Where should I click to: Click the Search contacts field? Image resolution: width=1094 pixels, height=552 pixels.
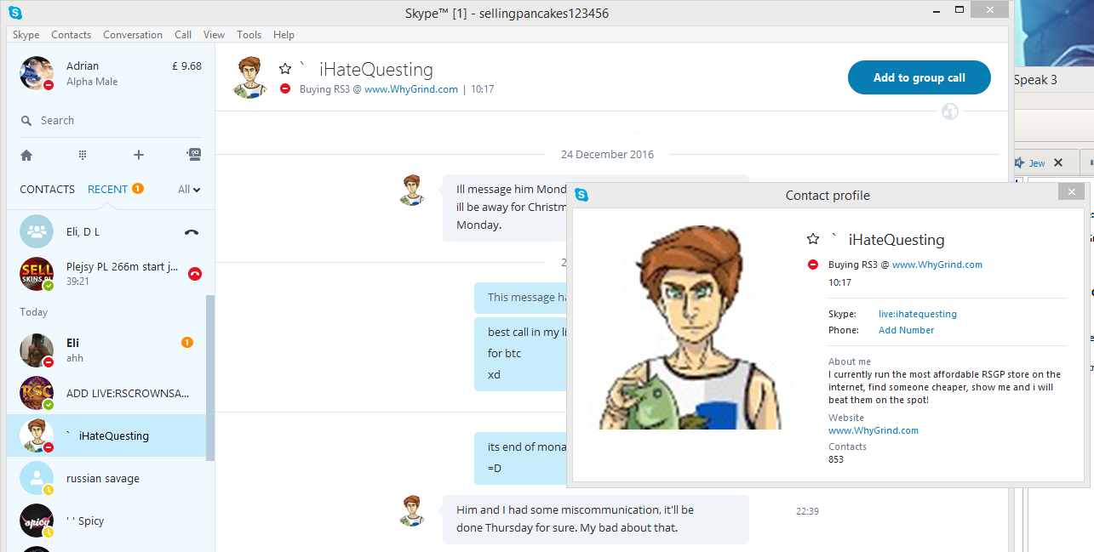point(111,121)
